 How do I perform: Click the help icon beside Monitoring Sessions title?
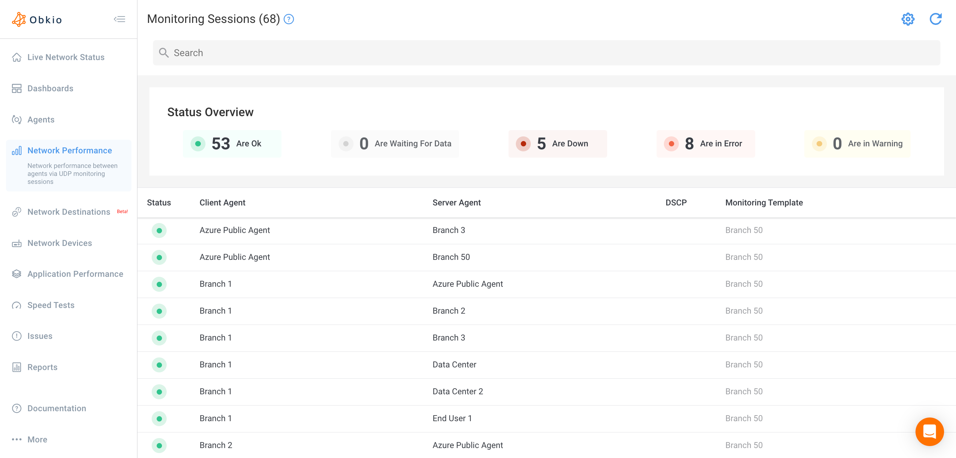(289, 19)
